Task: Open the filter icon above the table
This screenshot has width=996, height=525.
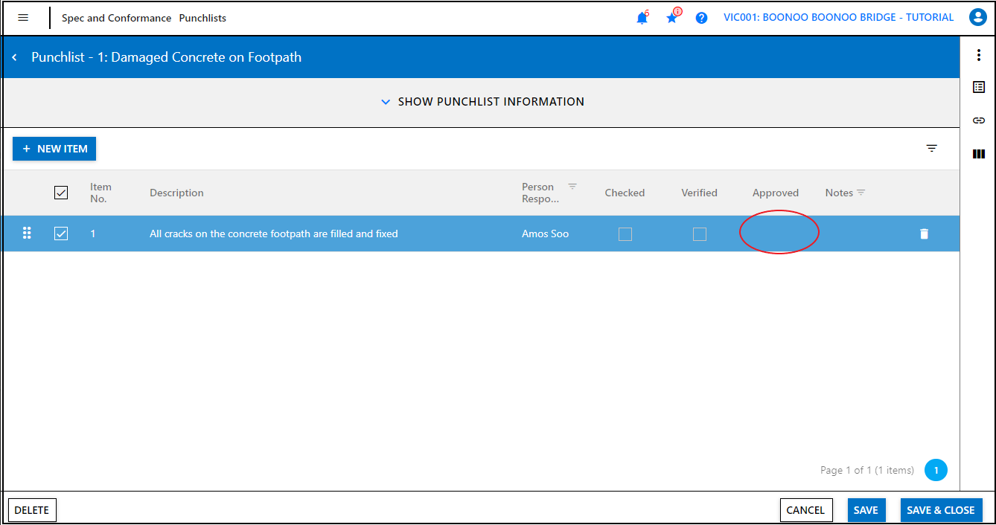Action: (931, 149)
